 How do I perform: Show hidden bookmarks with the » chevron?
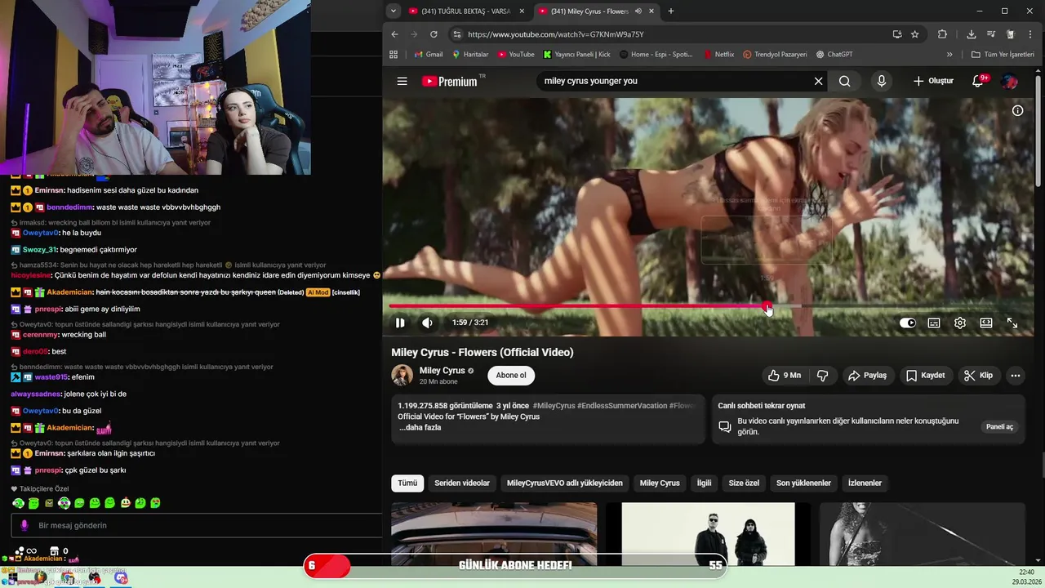[x=949, y=55]
